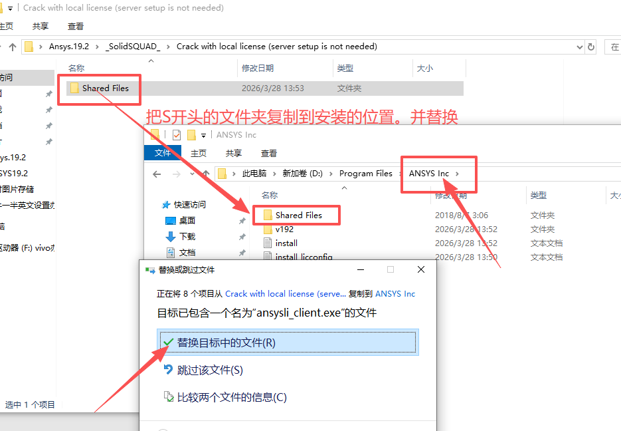
Task: Click the back navigation arrow in ANSYS Inc window
Action: point(157,173)
